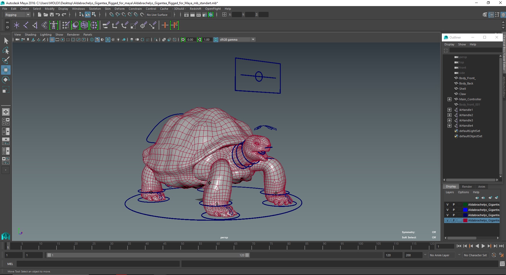Undo the last action arrow icon
The height and width of the screenshot is (275, 506).
[x=58, y=15]
